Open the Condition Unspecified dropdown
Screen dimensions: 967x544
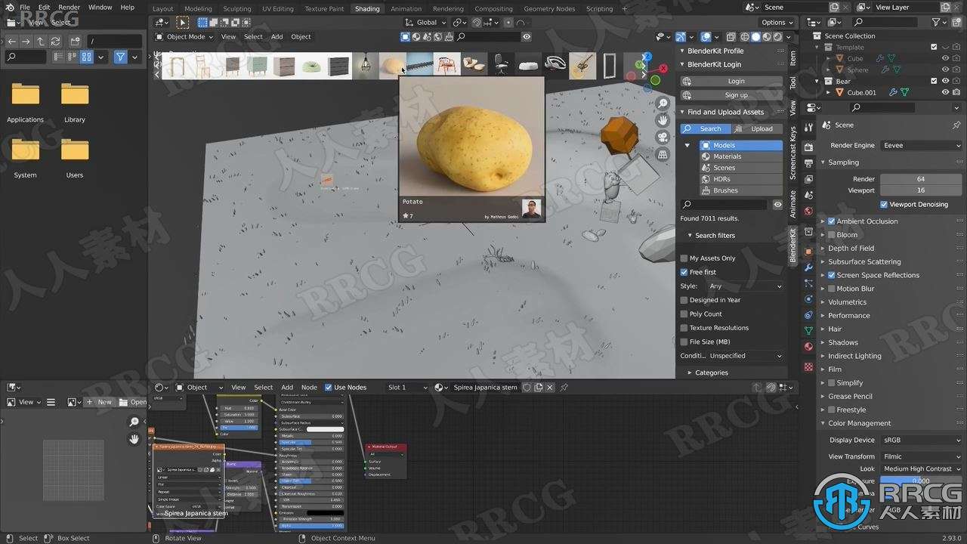[x=745, y=356]
